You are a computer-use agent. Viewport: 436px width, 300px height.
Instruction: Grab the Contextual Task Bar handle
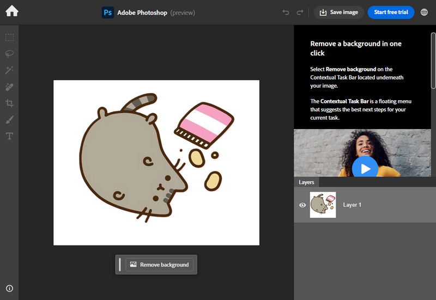(x=120, y=265)
